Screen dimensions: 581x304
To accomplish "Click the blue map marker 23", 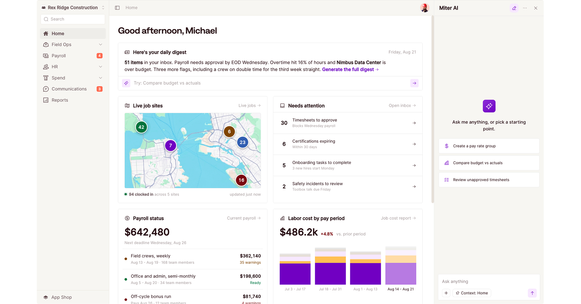I will click(243, 142).
